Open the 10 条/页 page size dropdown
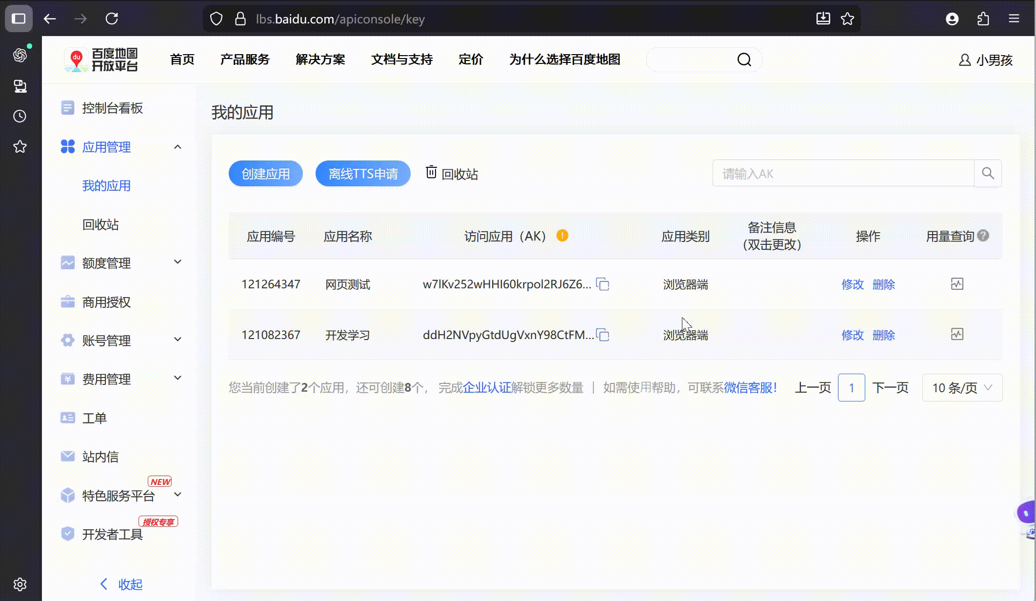The width and height of the screenshot is (1036, 601). pyautogui.click(x=962, y=388)
